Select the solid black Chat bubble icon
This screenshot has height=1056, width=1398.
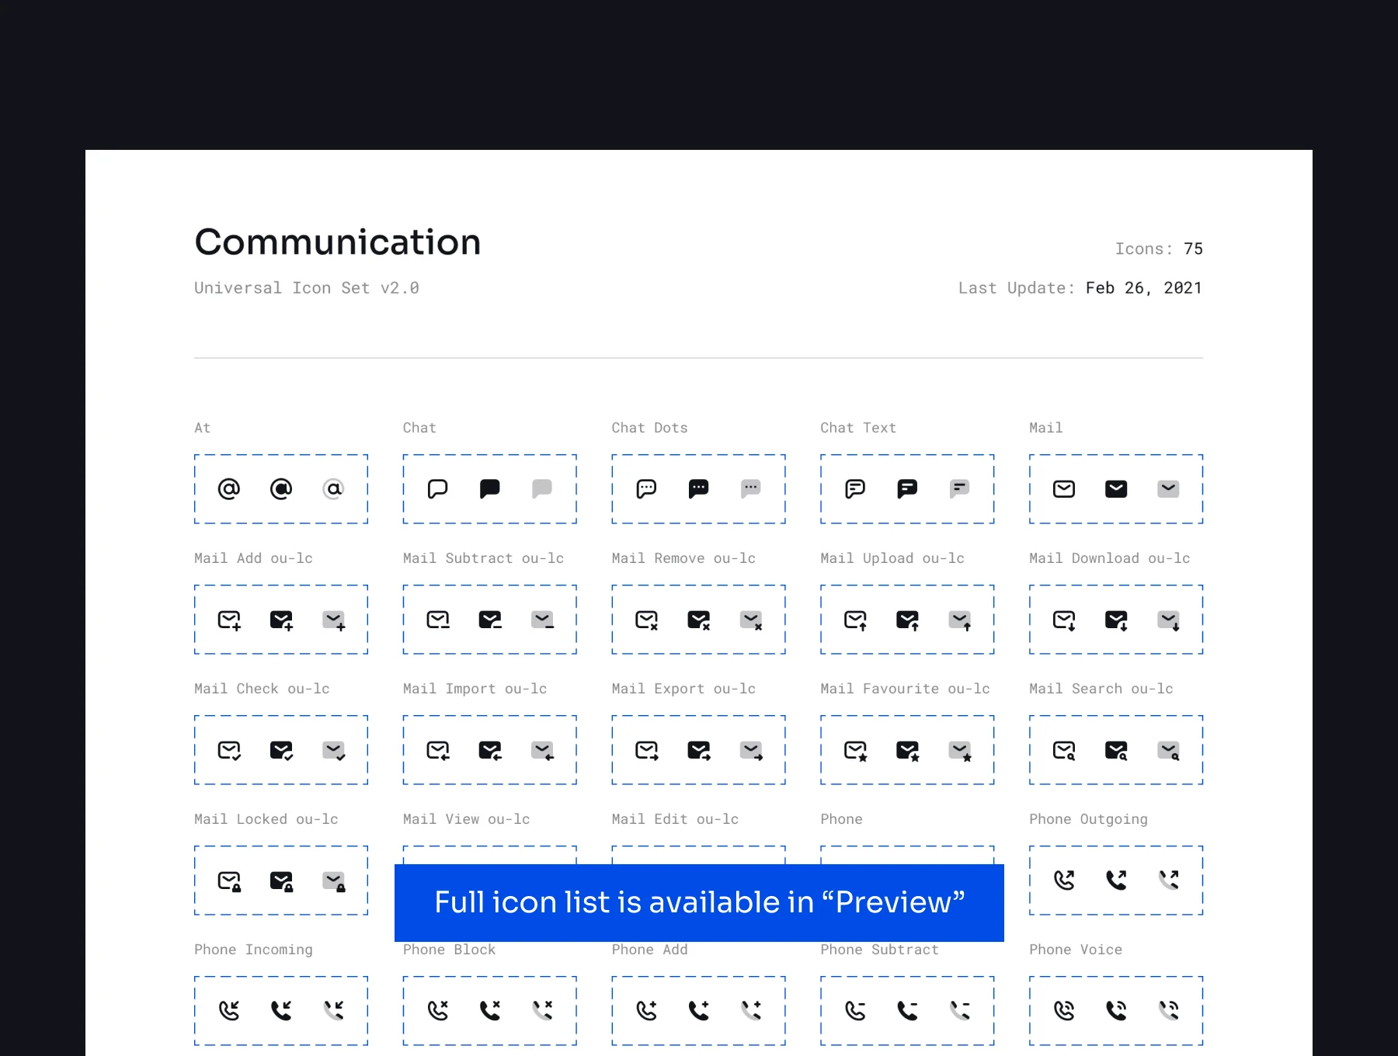(490, 488)
